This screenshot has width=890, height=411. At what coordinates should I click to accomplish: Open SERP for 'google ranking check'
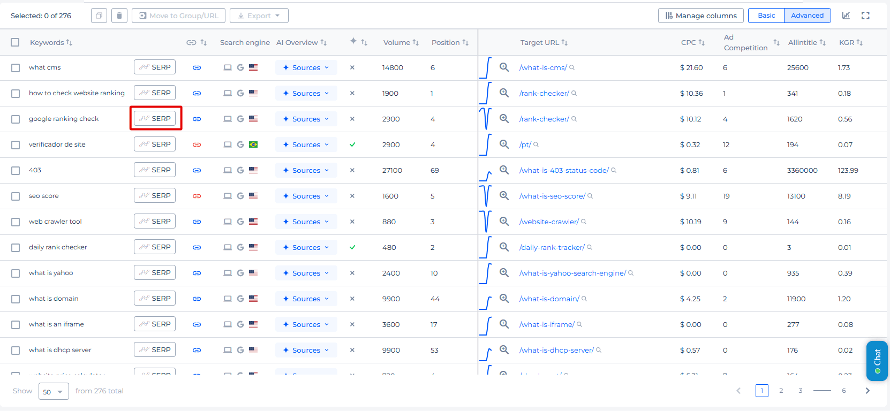coord(155,118)
